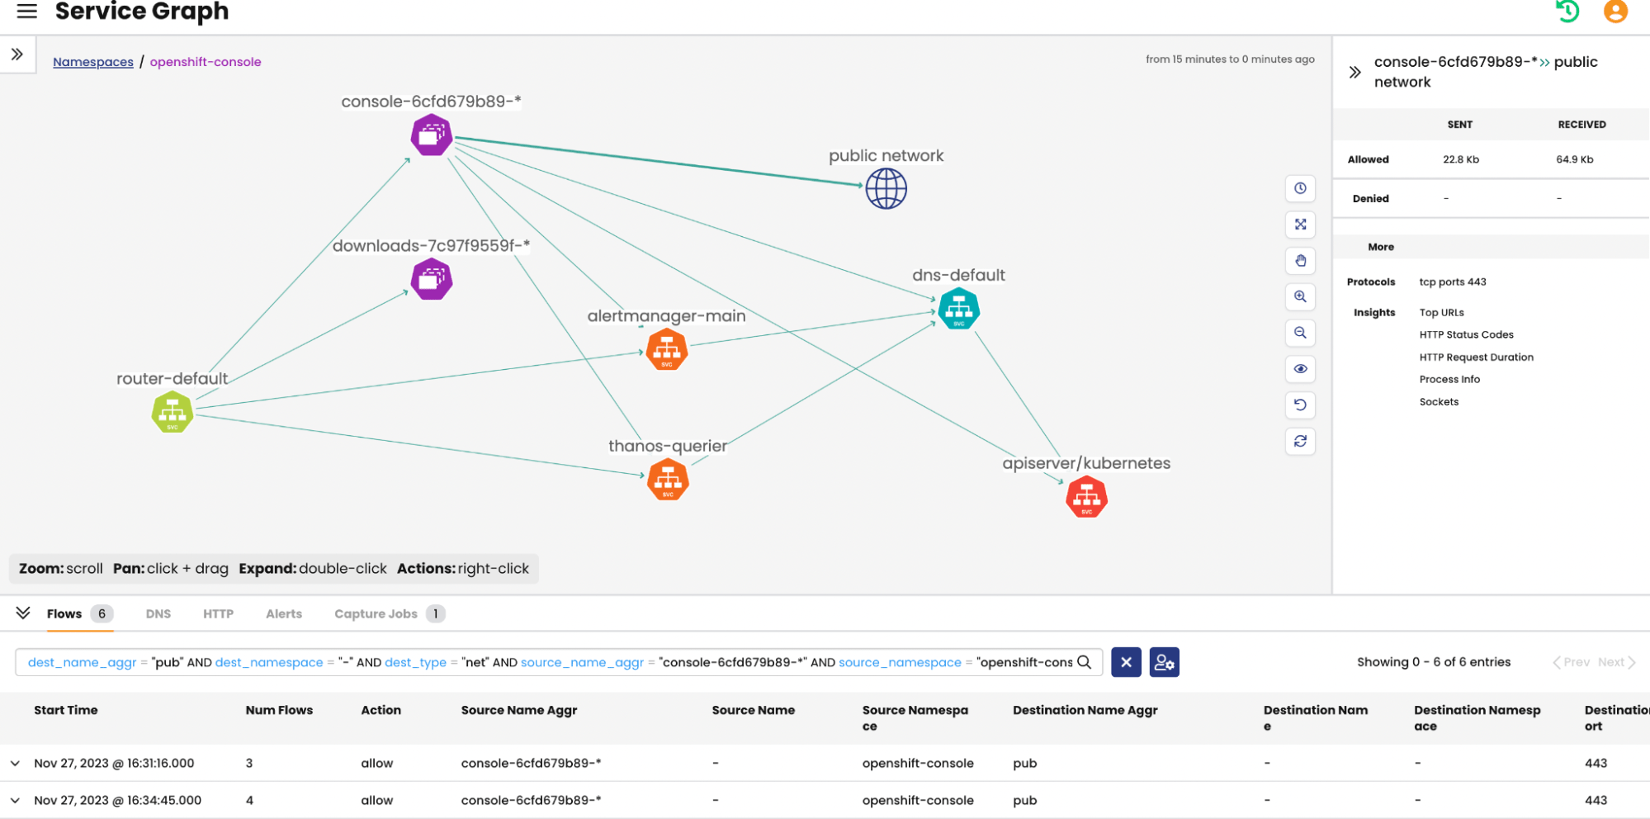Select the public network globe node
Image resolution: width=1650 pixels, height=819 pixels.
coord(886,188)
